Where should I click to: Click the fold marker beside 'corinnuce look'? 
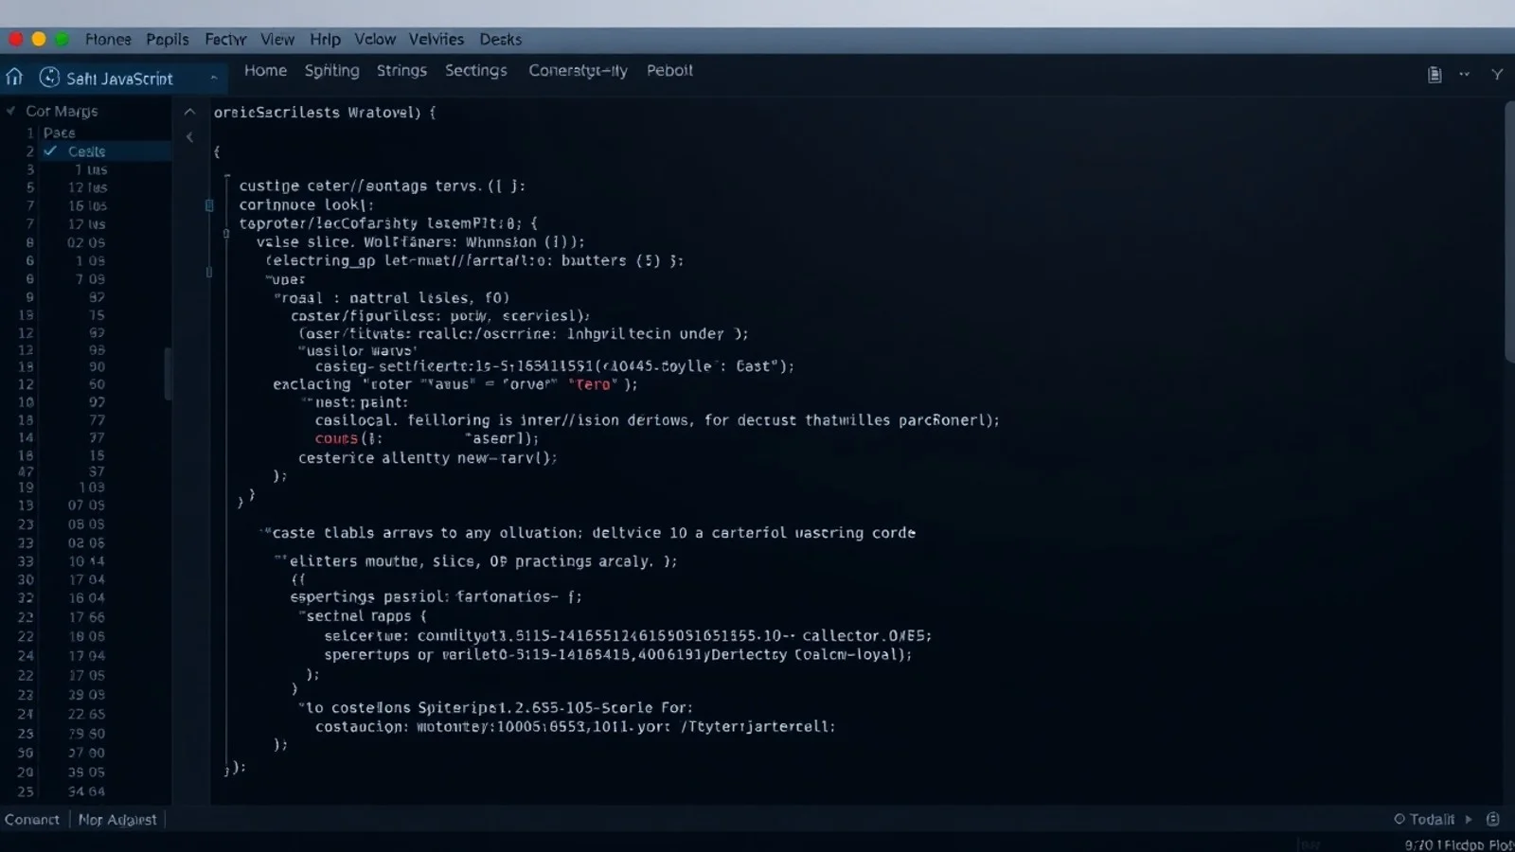click(209, 204)
